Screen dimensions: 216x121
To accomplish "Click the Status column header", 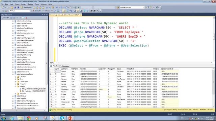I will click(119, 69).
